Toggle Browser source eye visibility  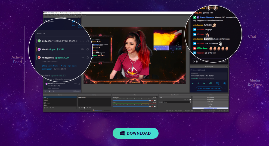click(x=79, y=97)
